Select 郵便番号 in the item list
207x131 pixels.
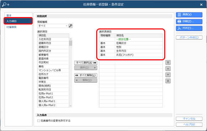pyautogui.click(x=53, y=55)
